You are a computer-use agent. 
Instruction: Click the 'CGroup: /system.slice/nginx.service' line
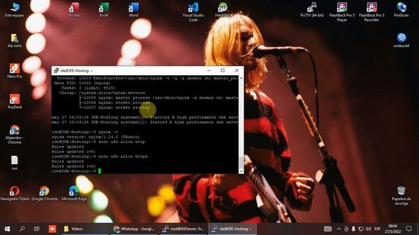point(102,93)
